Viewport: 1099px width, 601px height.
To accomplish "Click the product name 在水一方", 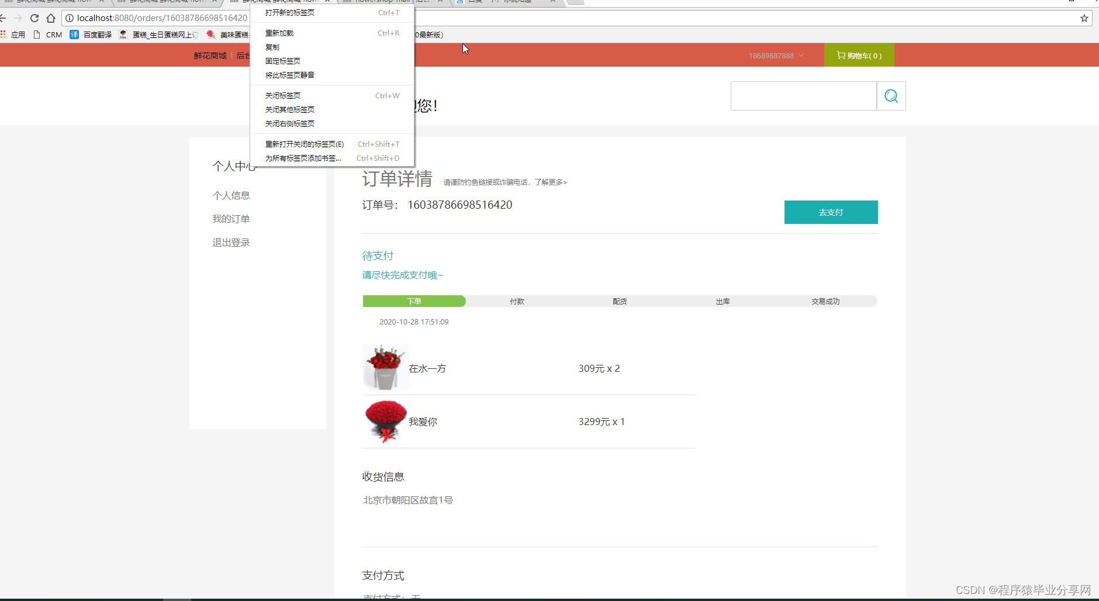I will point(427,368).
